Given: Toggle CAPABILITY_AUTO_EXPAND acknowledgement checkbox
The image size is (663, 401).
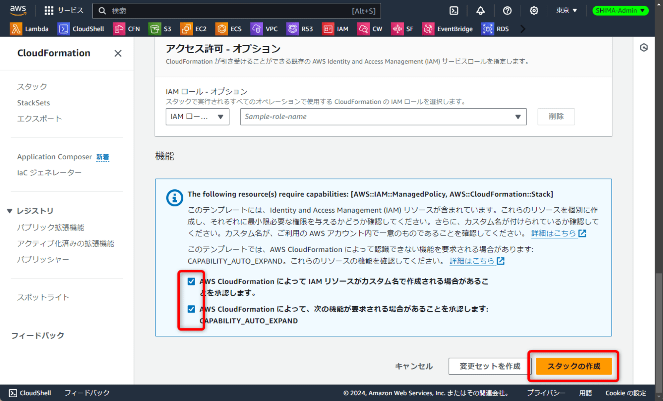Looking at the screenshot, I should [191, 309].
